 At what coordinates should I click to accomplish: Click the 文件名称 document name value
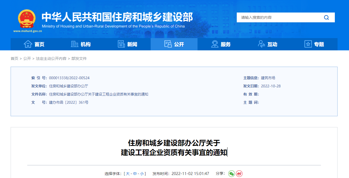pos(99,94)
